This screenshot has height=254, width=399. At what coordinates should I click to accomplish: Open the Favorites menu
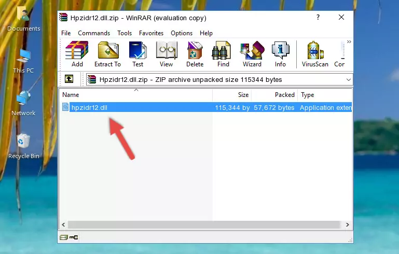pyautogui.click(x=151, y=33)
